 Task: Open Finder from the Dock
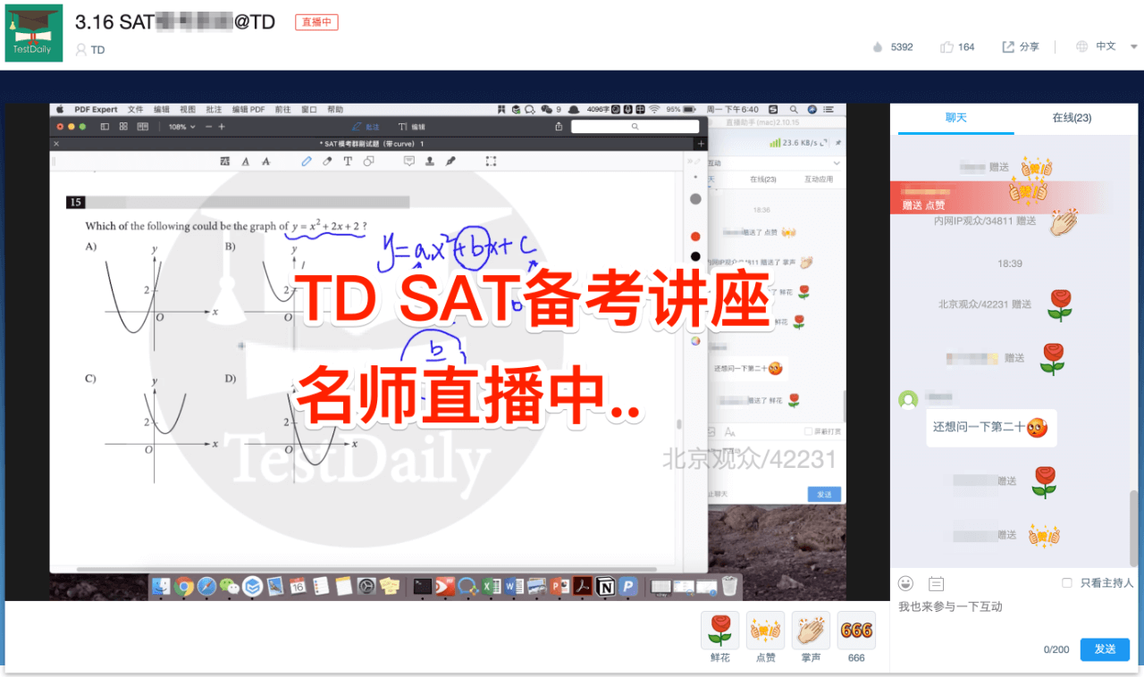coord(161,587)
